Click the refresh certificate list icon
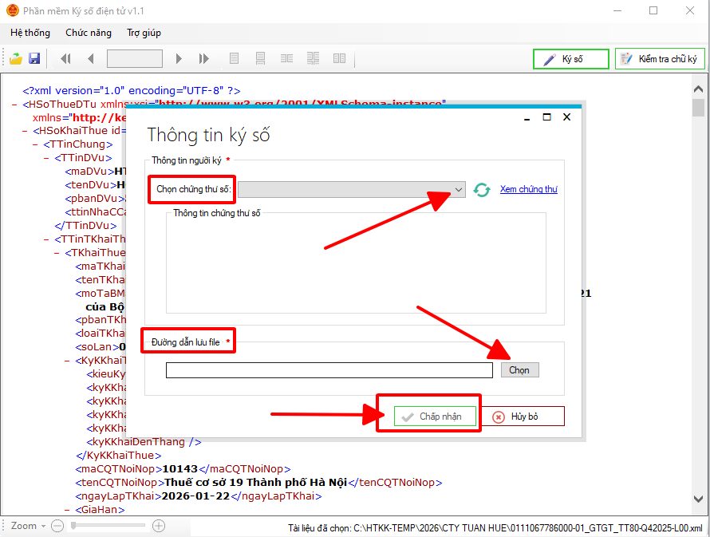The width and height of the screenshot is (710, 537). coord(482,190)
